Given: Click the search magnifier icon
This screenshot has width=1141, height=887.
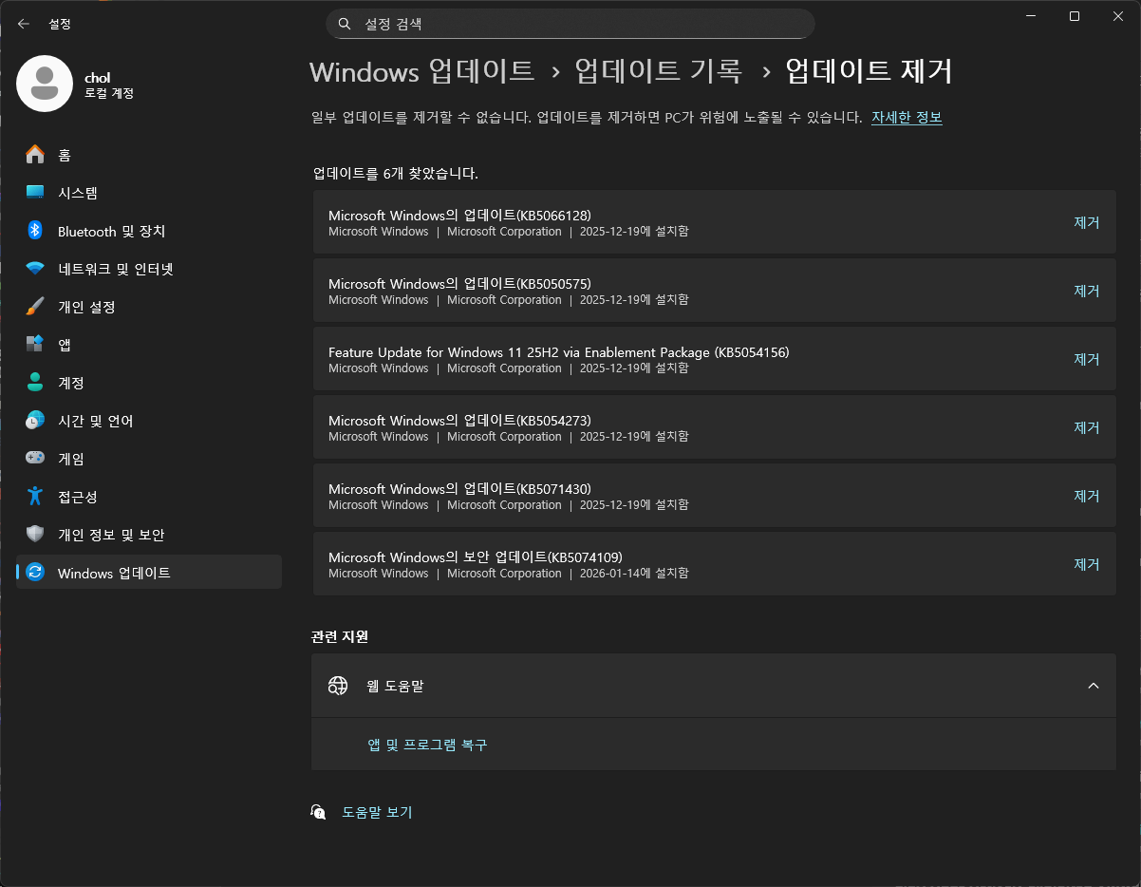Looking at the screenshot, I should (345, 24).
